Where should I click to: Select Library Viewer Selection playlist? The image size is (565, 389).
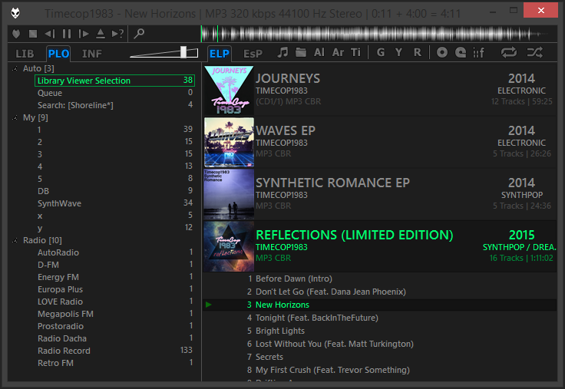[x=114, y=81]
